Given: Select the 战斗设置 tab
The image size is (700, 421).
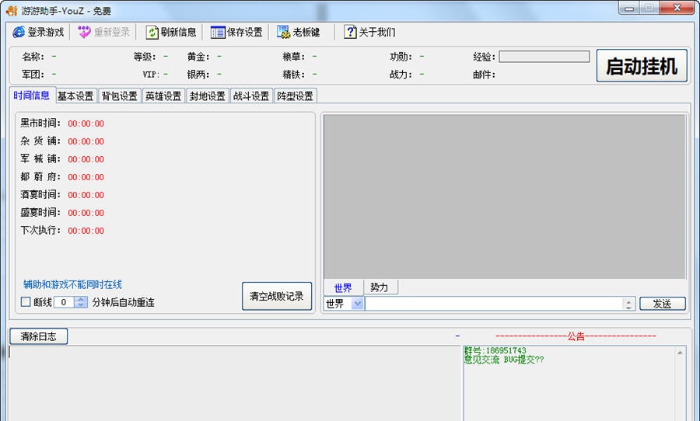Looking at the screenshot, I should [251, 96].
